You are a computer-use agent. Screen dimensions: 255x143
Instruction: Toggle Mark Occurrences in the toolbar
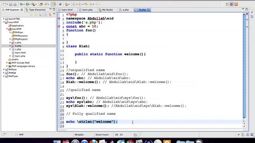(53, 4)
